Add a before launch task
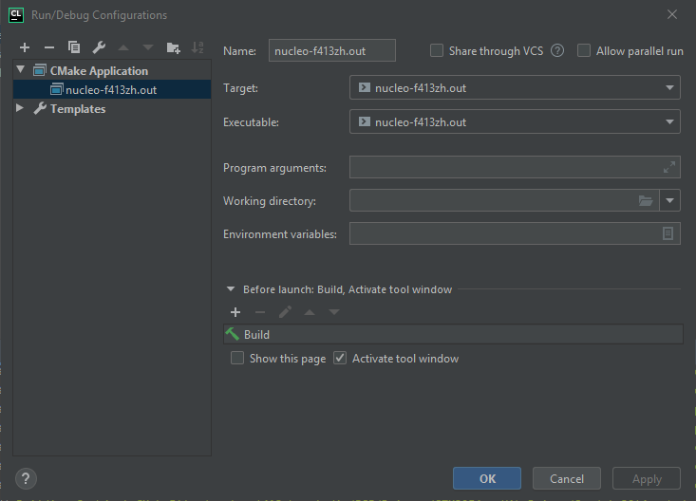696x501 pixels. coord(235,312)
